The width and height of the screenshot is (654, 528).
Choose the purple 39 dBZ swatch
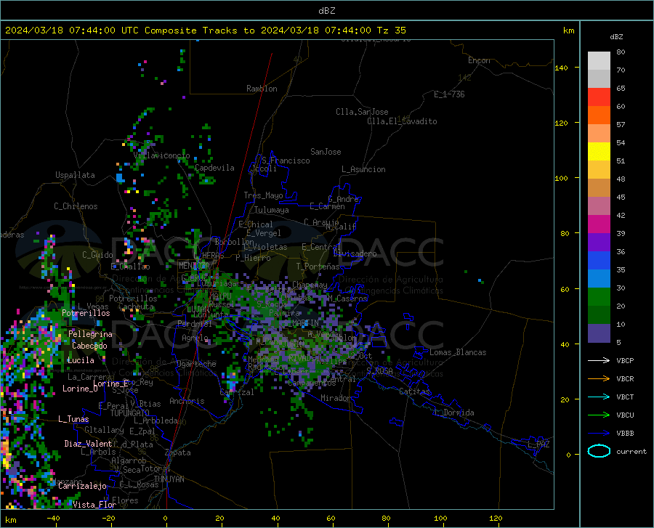point(599,243)
